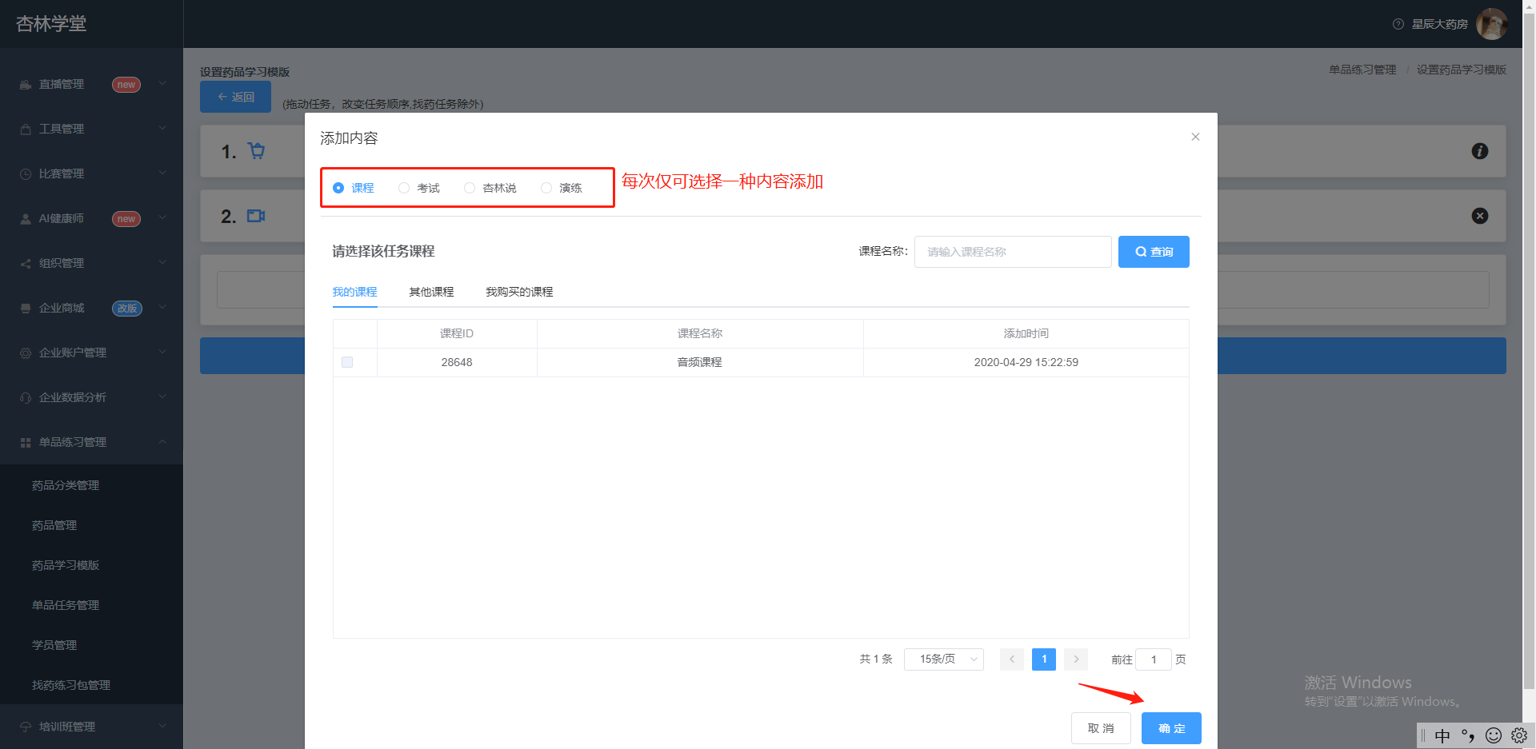This screenshot has height=749, width=1536.
Task: Switch to the 我购买的课程 tab
Action: coord(519,292)
